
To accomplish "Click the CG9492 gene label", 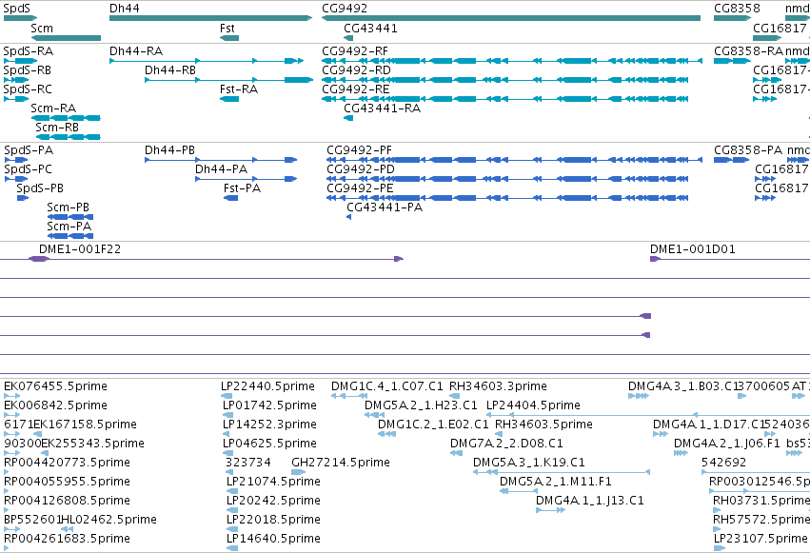I will (x=345, y=9).
